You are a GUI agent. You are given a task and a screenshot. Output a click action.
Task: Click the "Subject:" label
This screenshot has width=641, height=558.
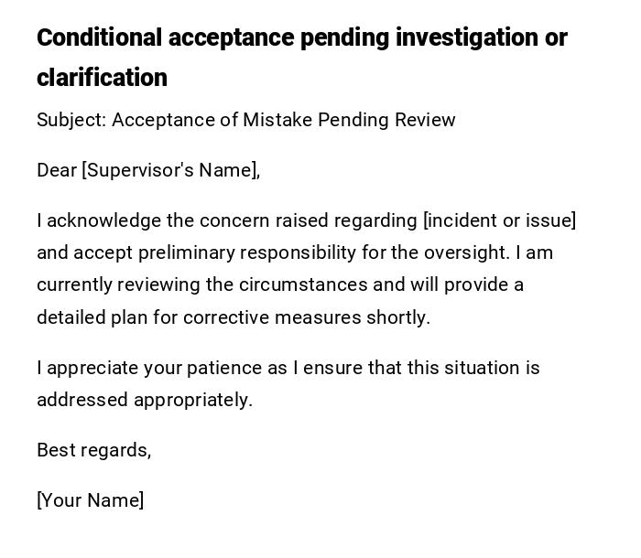point(71,120)
